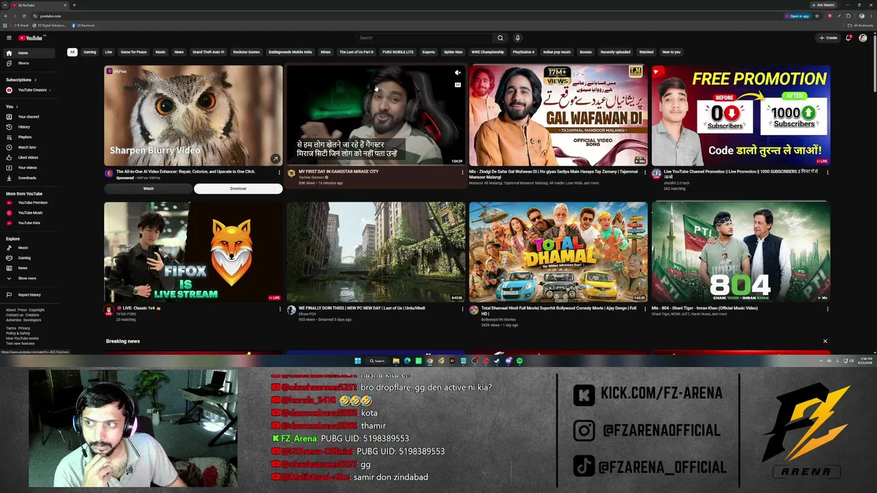
Task: Select the Spider-Man filter chip
Action: tap(453, 52)
